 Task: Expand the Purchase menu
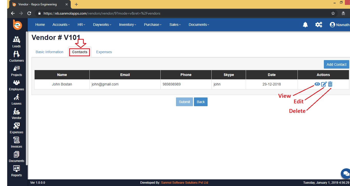[x=153, y=25]
